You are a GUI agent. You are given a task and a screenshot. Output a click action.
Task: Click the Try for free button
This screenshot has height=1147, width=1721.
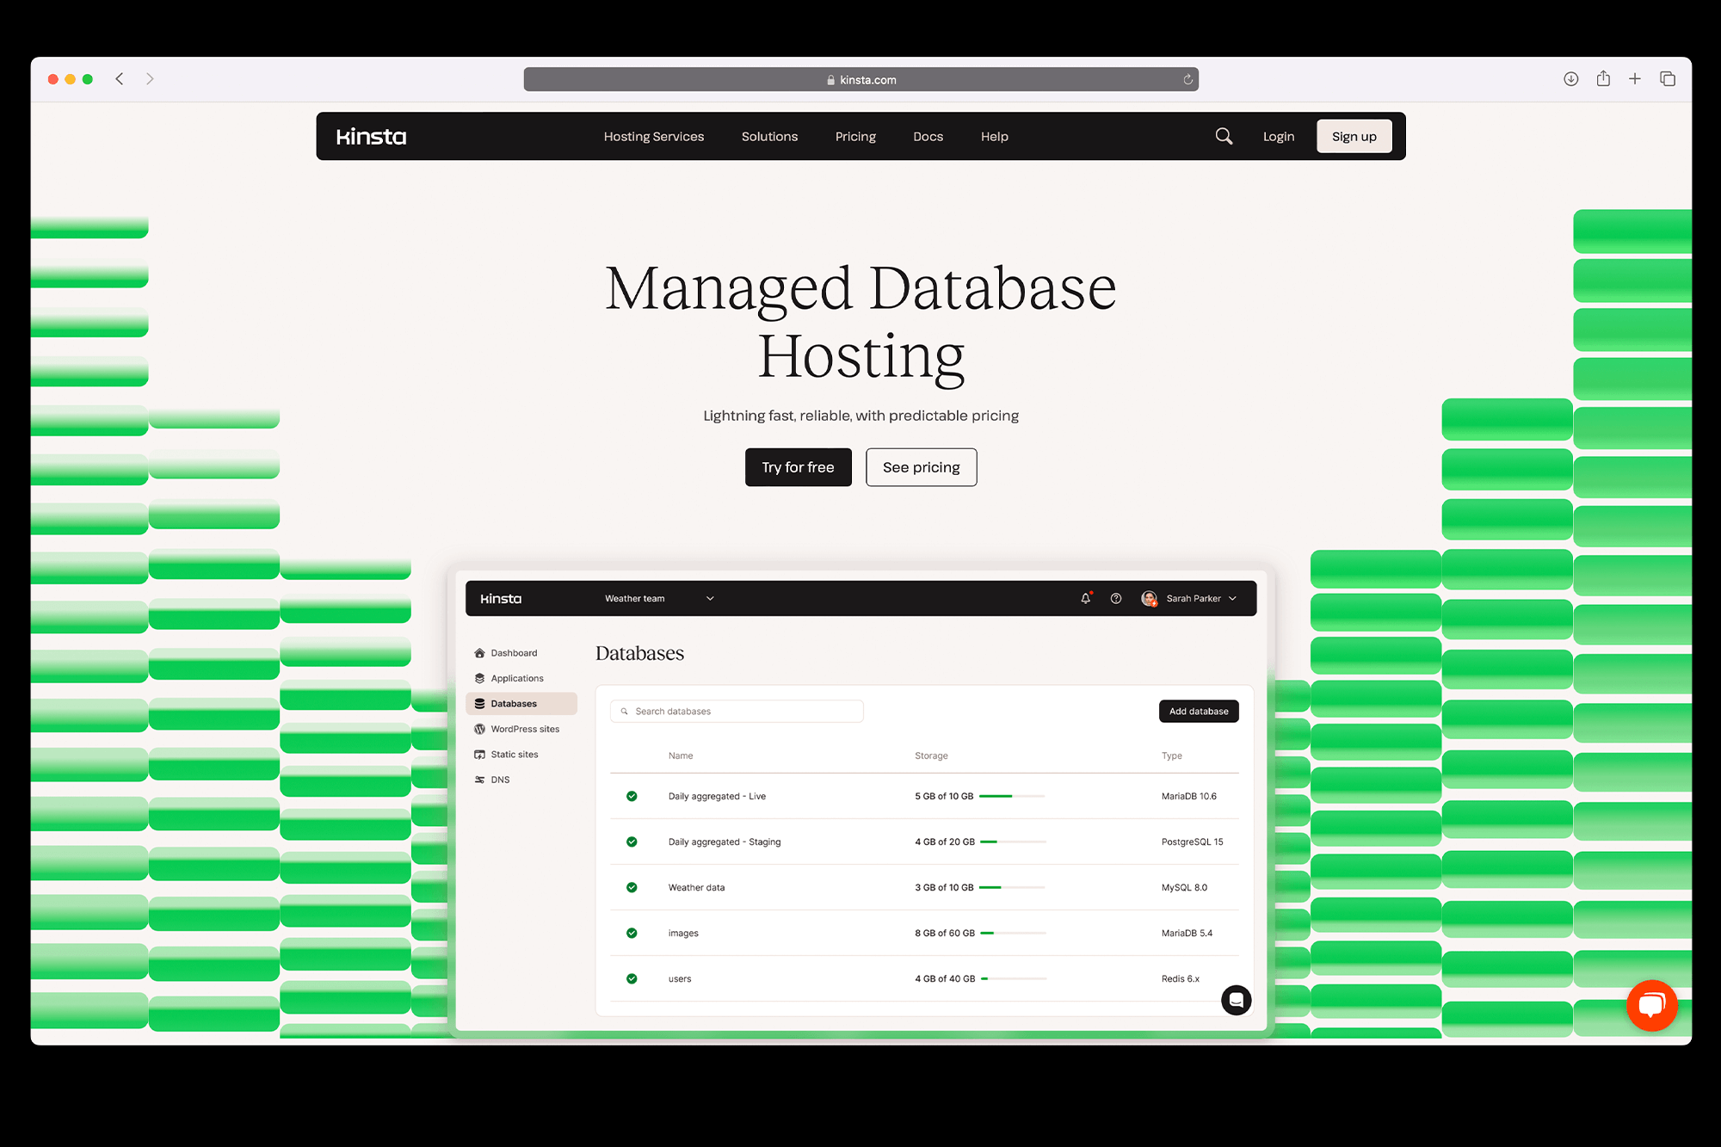798,467
